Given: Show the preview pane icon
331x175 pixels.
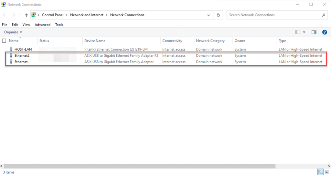Looking at the screenshot, I should [x=314, y=32].
